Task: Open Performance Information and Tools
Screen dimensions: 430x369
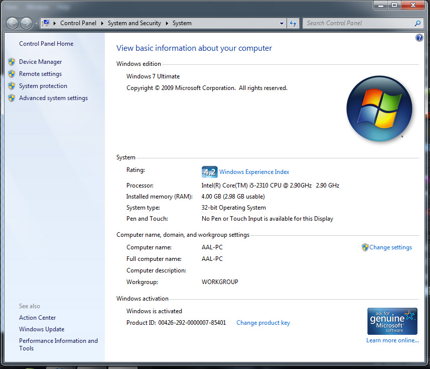Action: 58,344
